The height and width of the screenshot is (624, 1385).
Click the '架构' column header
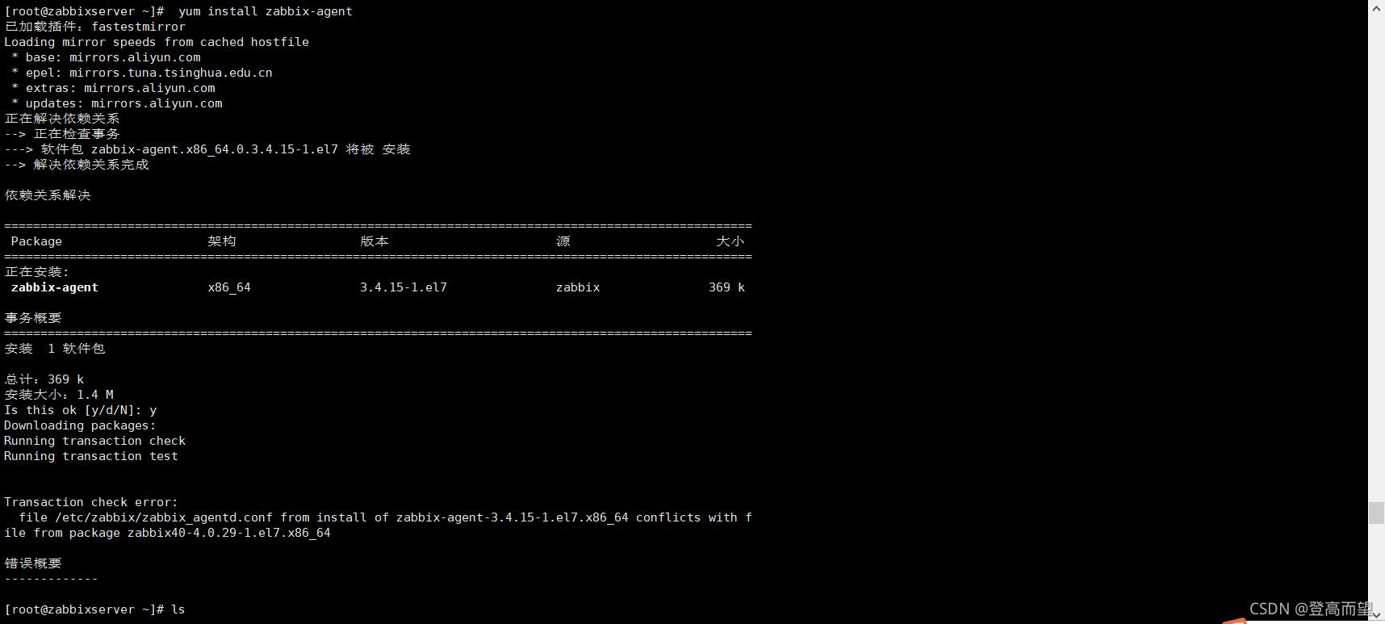coord(221,241)
